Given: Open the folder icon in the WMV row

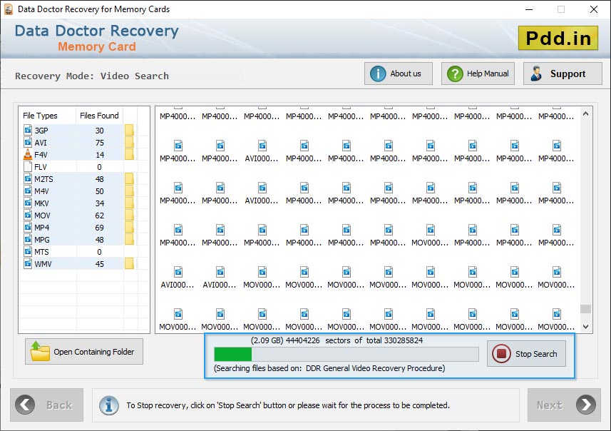Looking at the screenshot, I should (x=129, y=264).
